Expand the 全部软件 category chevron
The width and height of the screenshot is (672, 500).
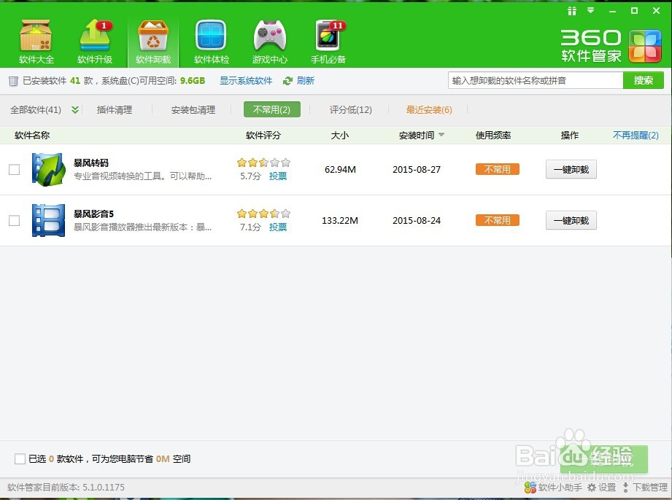pyautogui.click(x=75, y=110)
